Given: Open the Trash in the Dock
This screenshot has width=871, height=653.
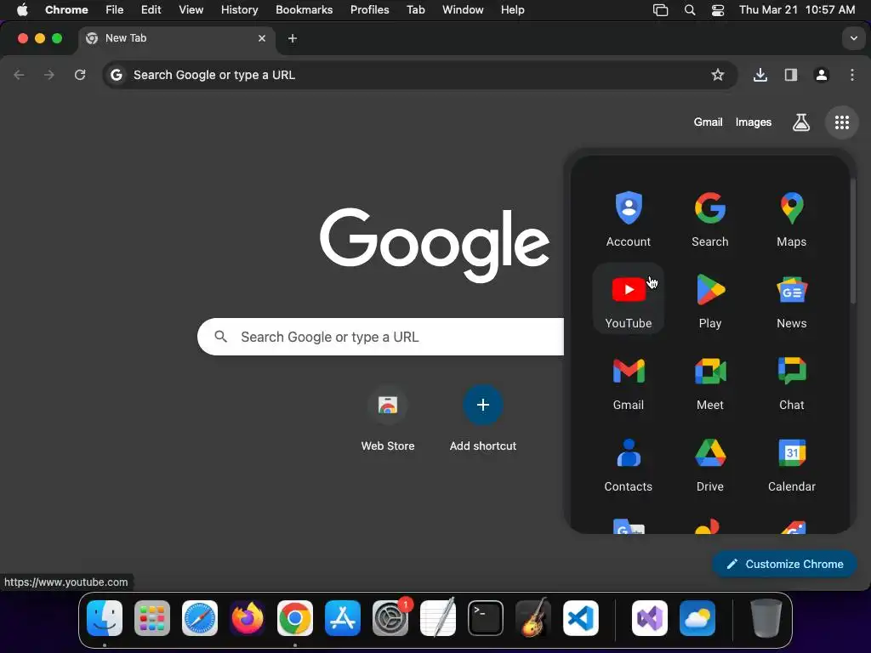Looking at the screenshot, I should 766,618.
